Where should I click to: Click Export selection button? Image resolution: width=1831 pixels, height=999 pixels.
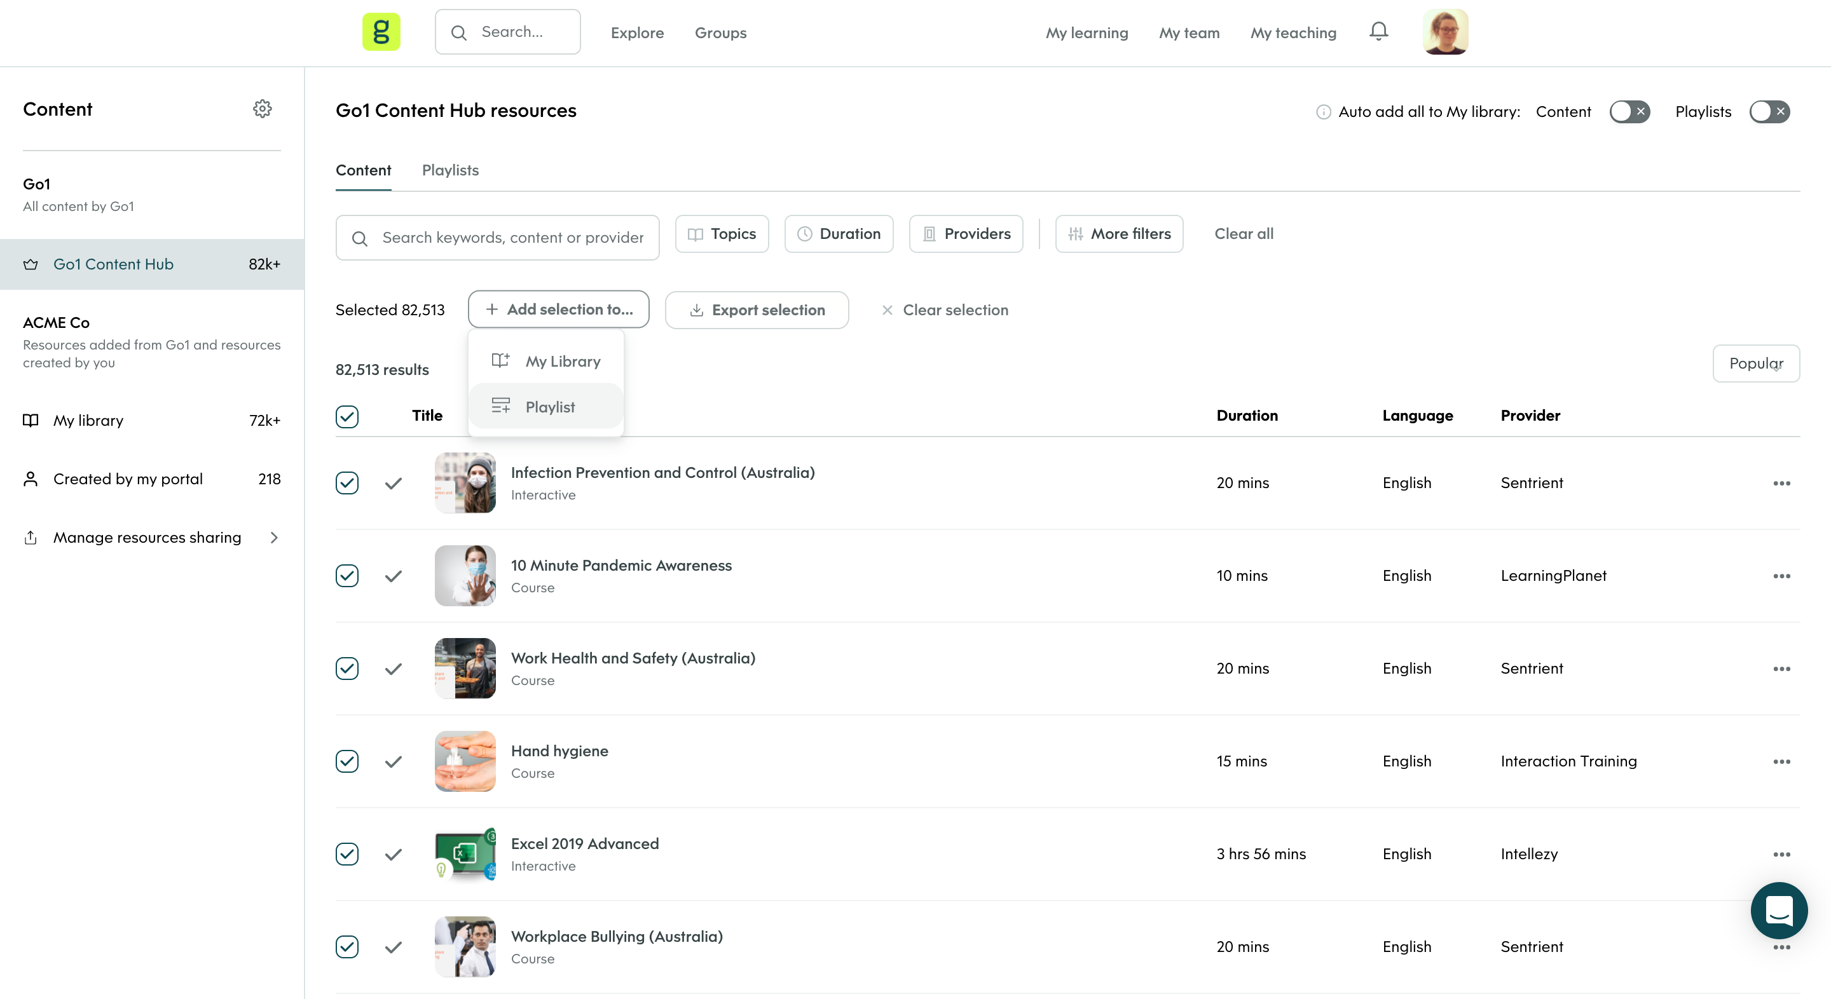pos(757,309)
